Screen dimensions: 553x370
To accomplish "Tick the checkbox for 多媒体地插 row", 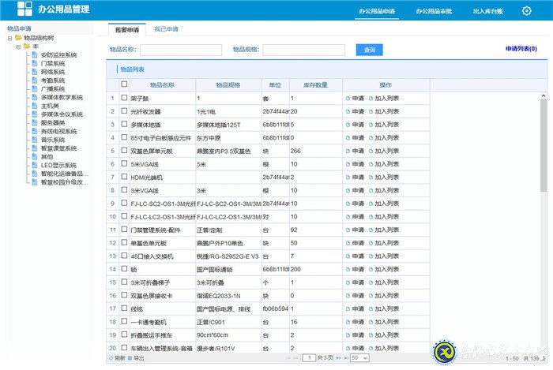I will click(124, 125).
